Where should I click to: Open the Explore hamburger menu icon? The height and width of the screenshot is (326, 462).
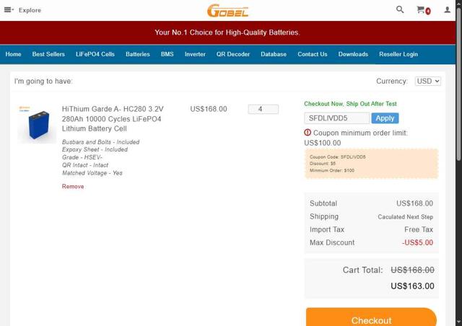coord(9,10)
